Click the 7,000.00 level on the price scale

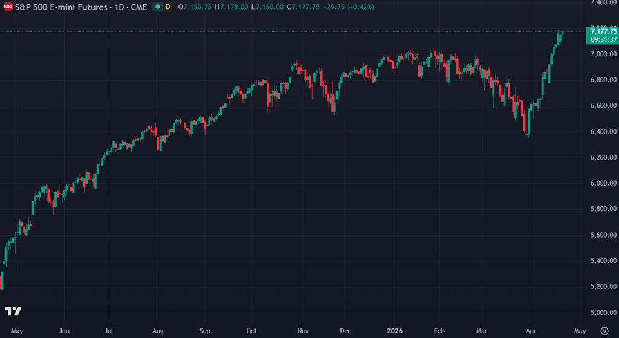click(604, 54)
